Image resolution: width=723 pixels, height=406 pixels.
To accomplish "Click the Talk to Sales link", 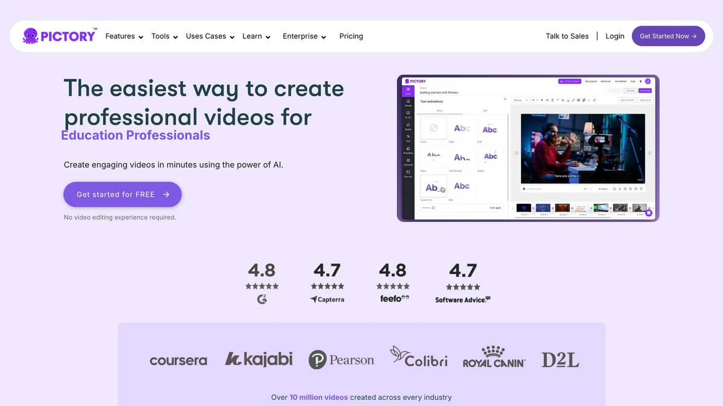I will pyautogui.click(x=567, y=36).
